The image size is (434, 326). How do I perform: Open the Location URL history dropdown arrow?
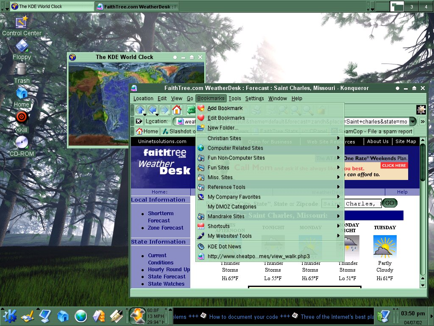413,121
